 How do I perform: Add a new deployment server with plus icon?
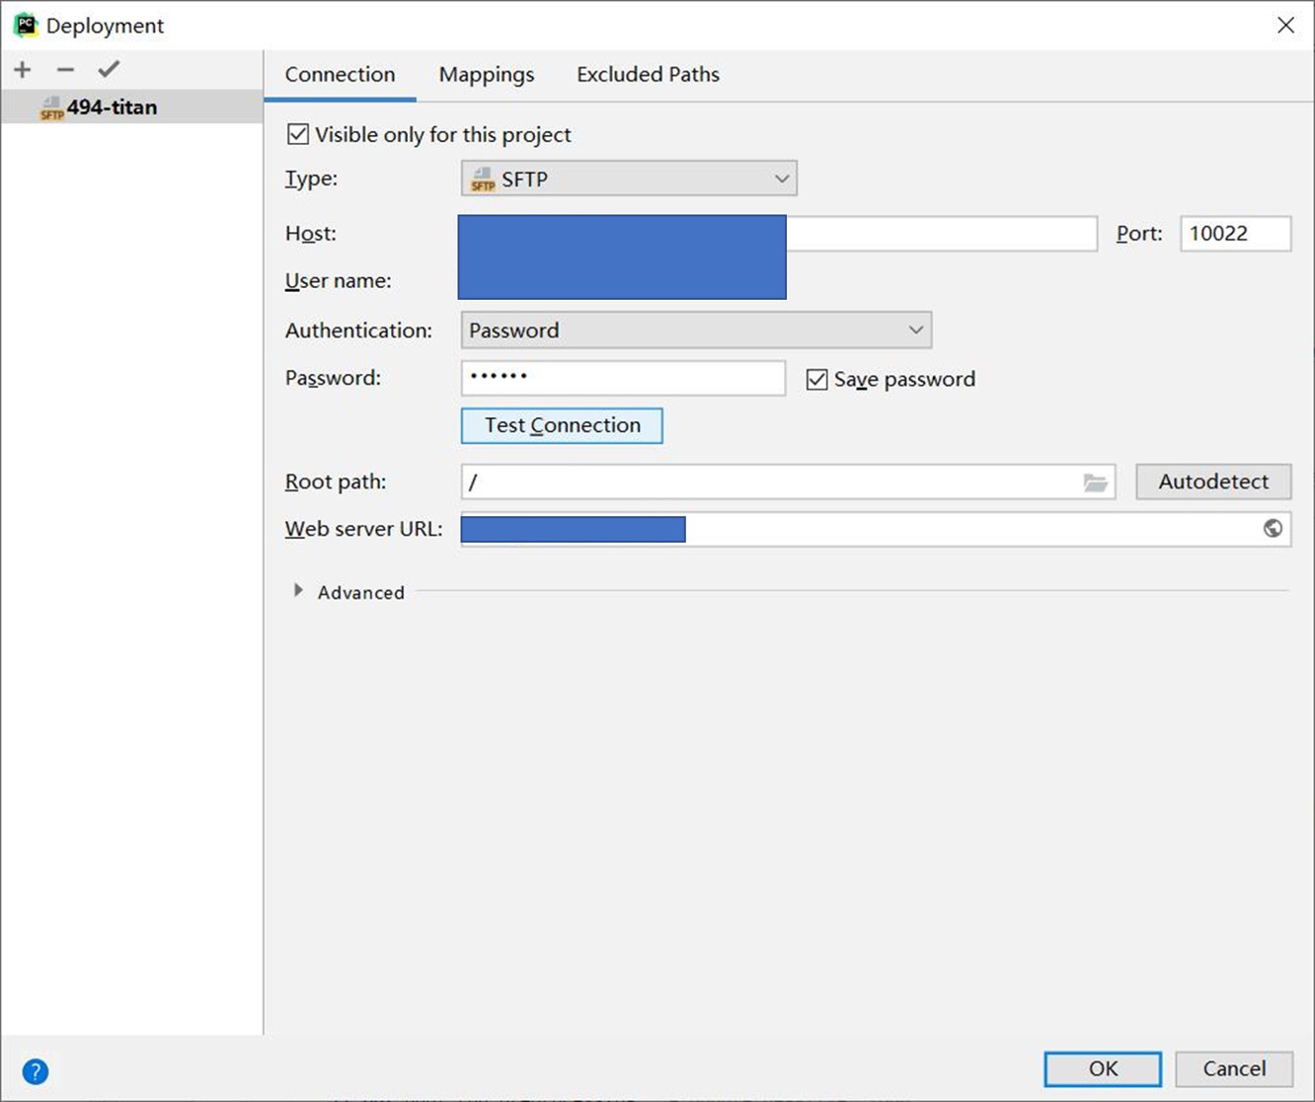coord(23,69)
